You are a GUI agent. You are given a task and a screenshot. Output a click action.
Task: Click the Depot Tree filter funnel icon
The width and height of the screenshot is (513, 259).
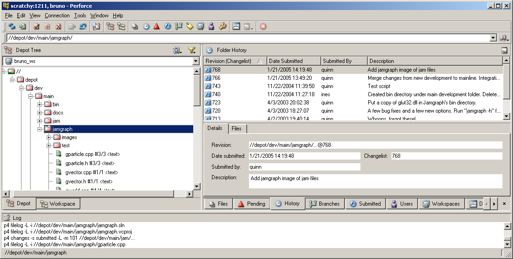click(192, 50)
